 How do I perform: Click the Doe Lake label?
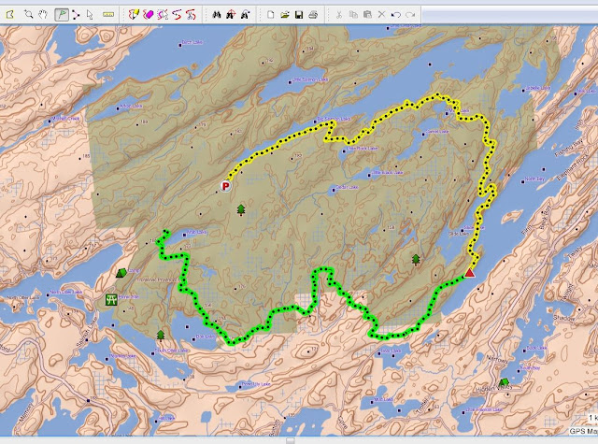[206, 337]
